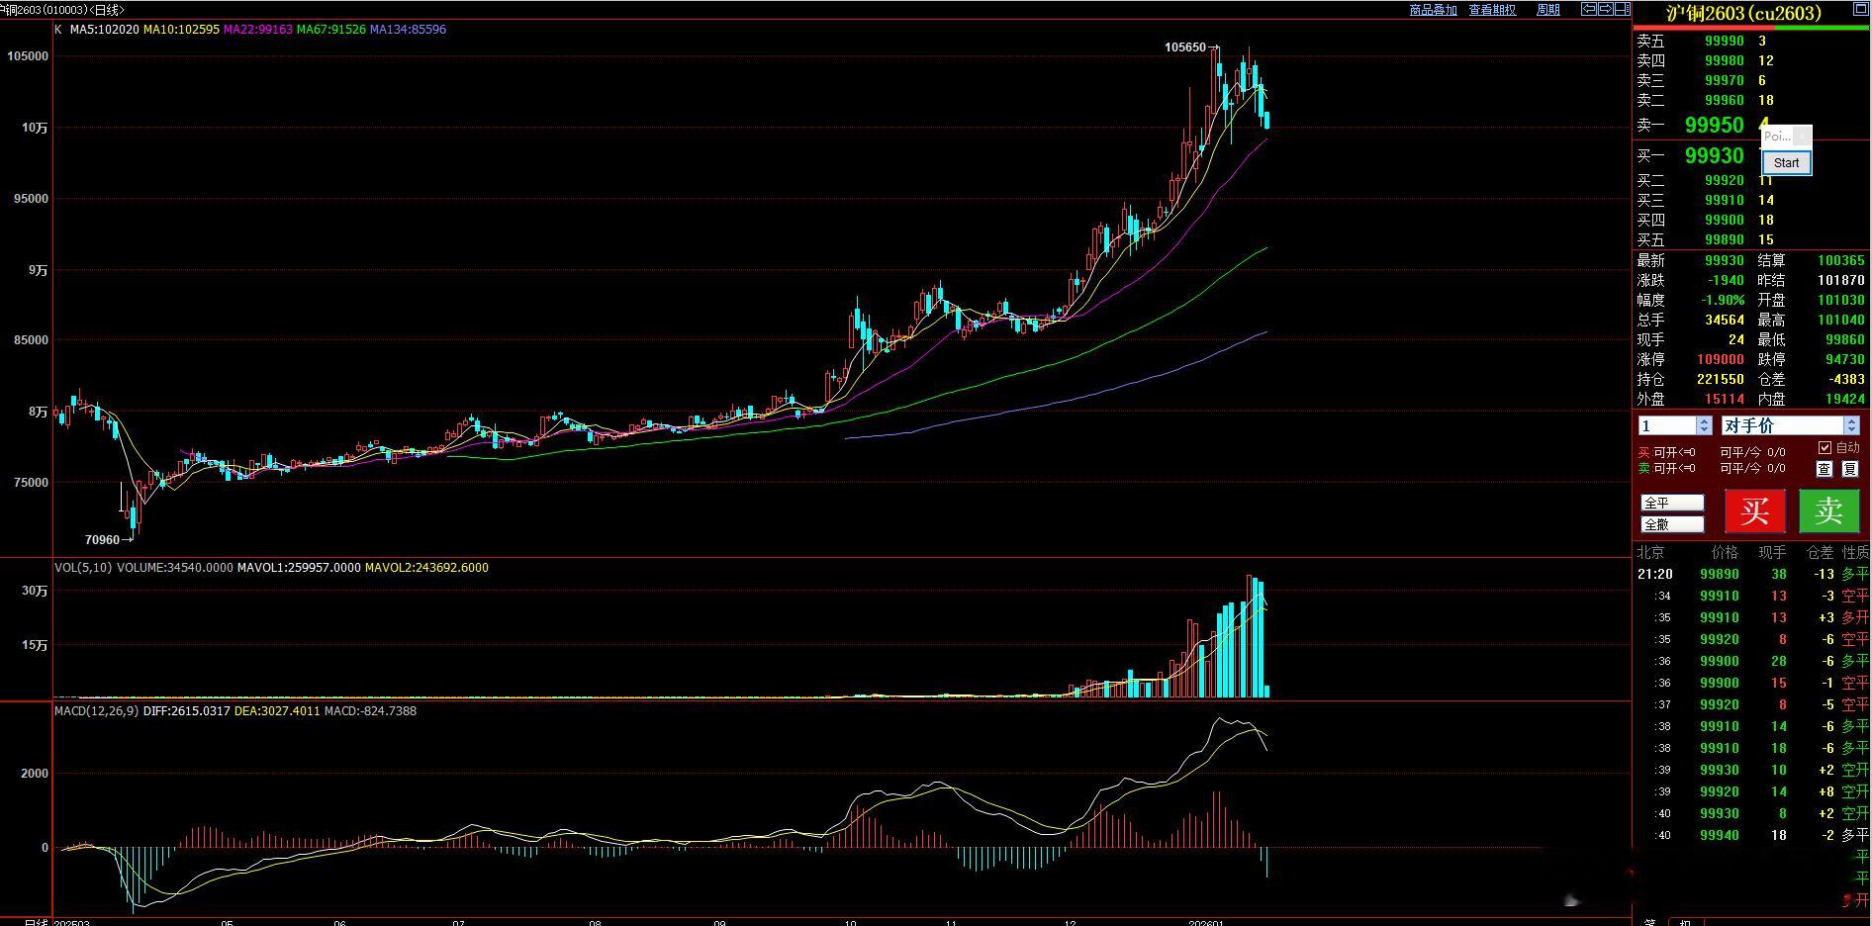The image size is (1872, 926).
Task: Click the 总手 value 34564
Action: click(x=1725, y=320)
